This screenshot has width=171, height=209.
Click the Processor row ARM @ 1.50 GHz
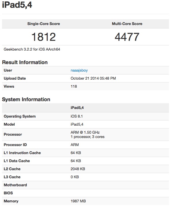point(85,135)
